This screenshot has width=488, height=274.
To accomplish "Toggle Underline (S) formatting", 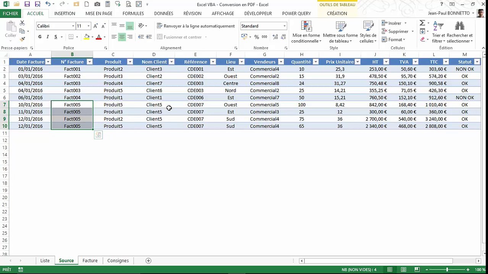I will pyautogui.click(x=56, y=37).
